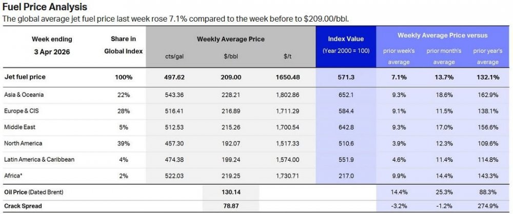Image resolution: width=513 pixels, height=214 pixels.
Task: Click the 'Africa*' row label
Action: click(14, 176)
